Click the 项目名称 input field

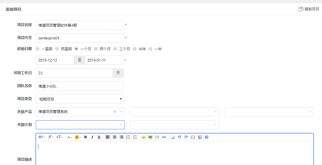[80, 25]
